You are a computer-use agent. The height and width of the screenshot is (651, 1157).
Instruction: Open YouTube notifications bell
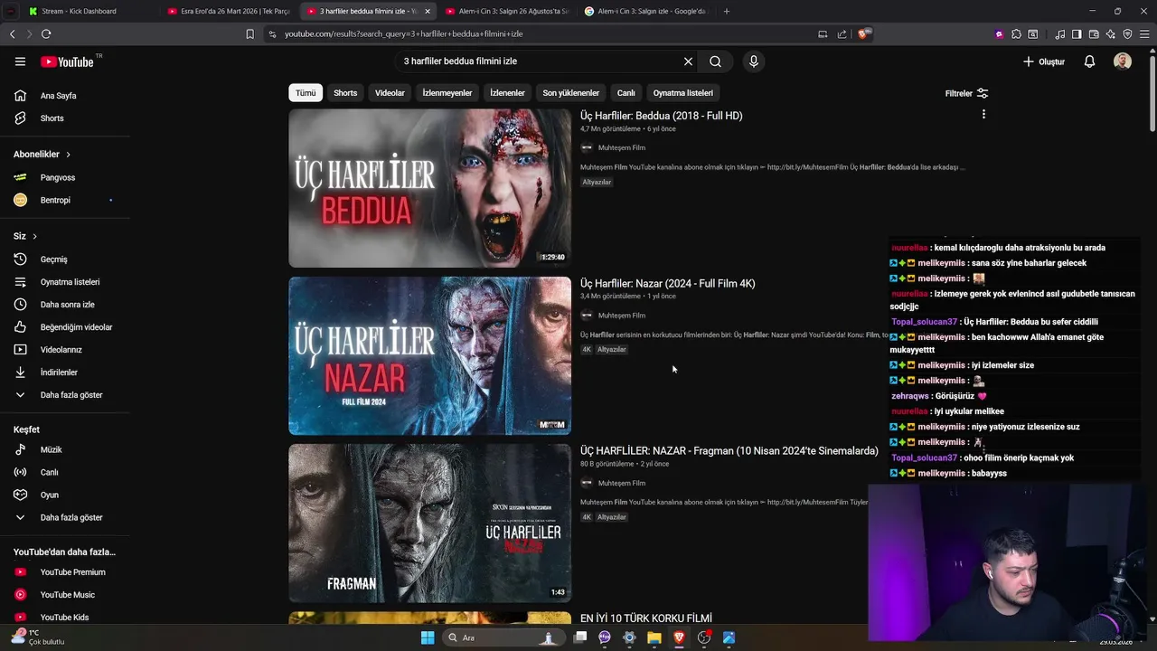[x=1089, y=61]
